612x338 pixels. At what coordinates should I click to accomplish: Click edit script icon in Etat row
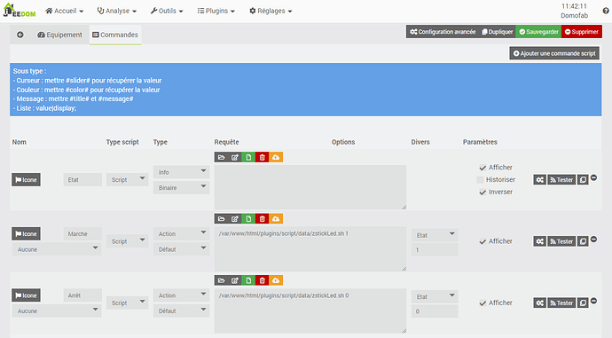[234, 157]
